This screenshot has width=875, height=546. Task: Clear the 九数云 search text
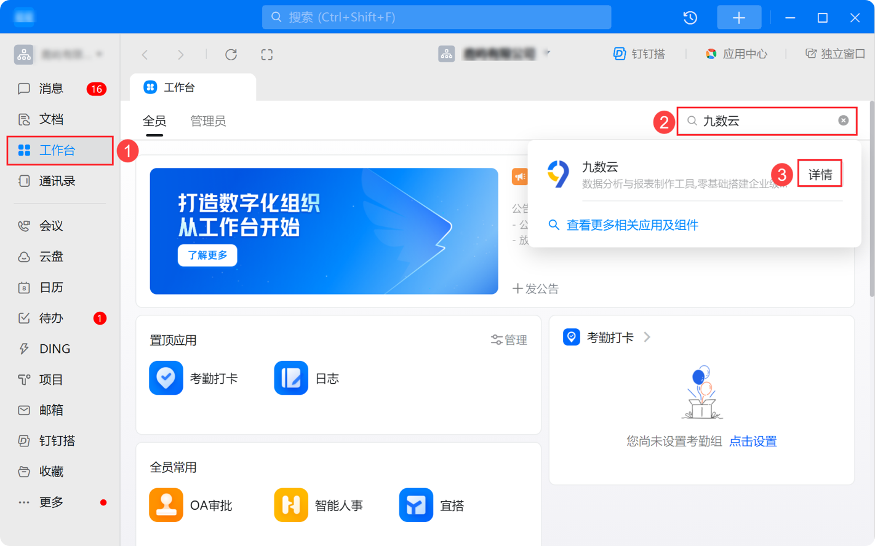pos(843,121)
